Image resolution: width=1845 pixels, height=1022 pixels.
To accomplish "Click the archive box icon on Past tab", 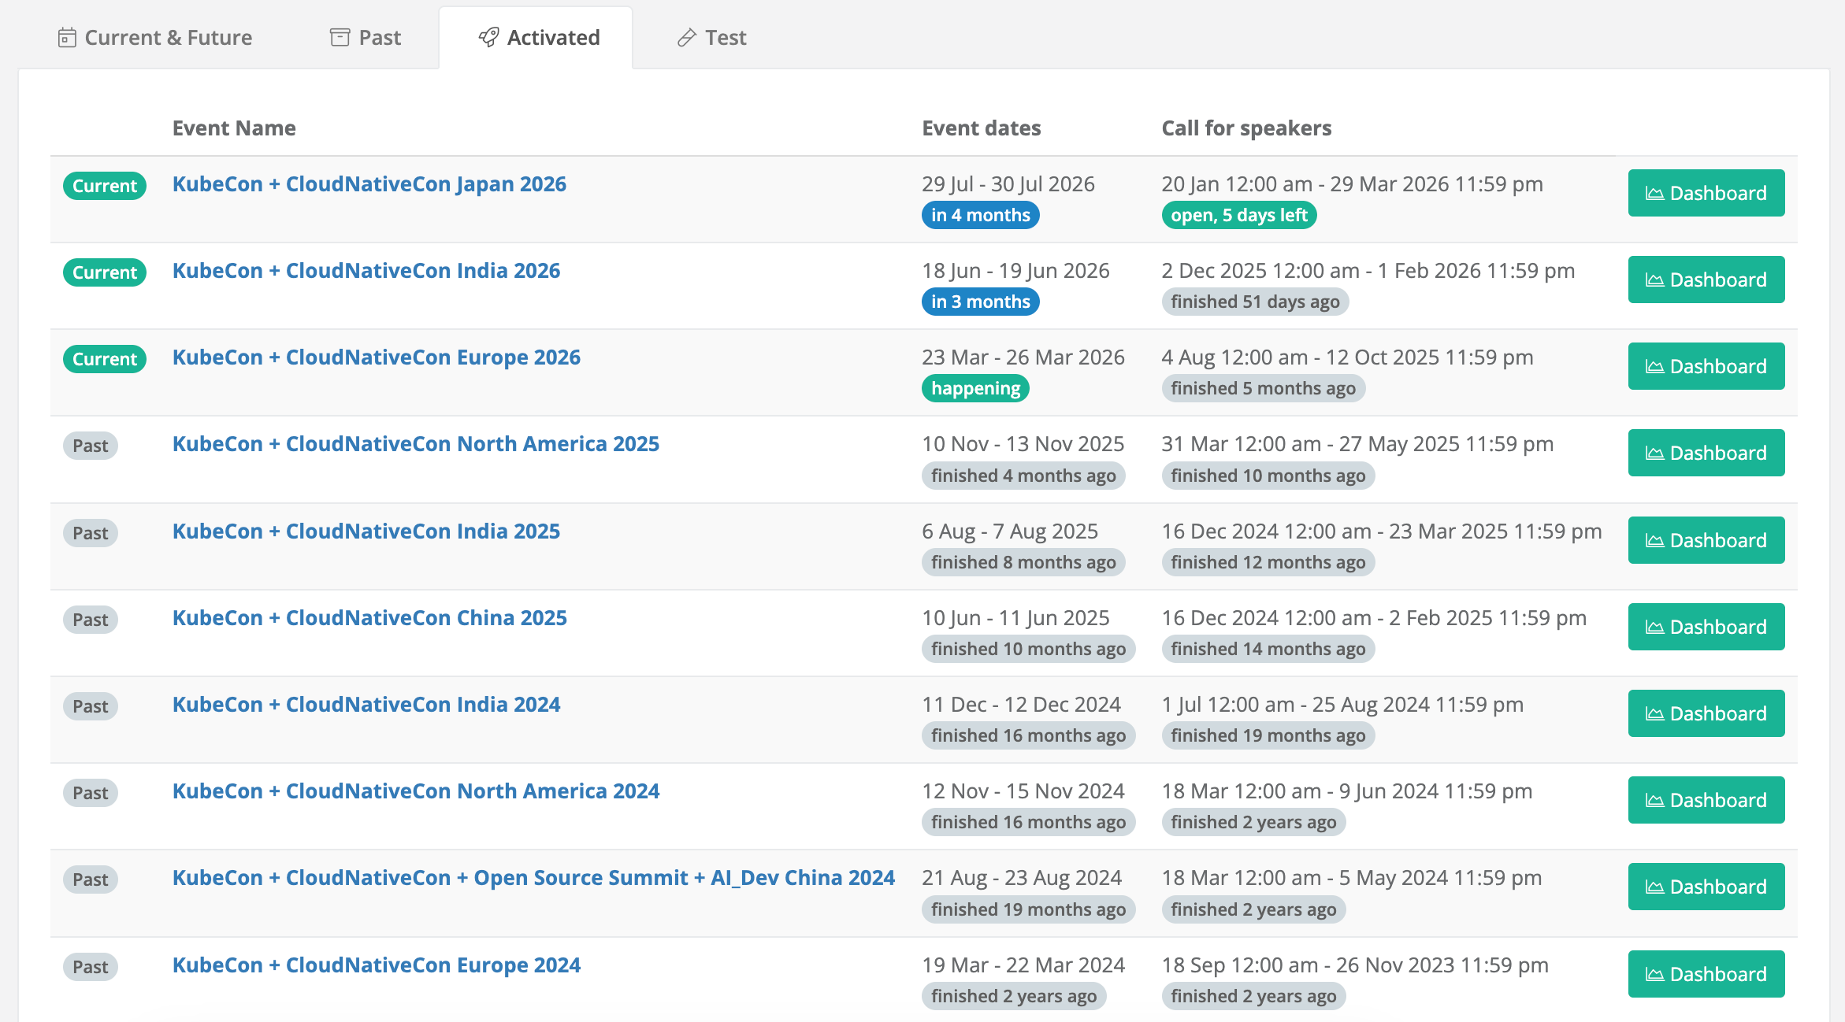I will [x=340, y=38].
